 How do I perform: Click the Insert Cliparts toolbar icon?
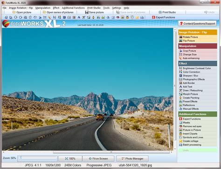click(127, 17)
